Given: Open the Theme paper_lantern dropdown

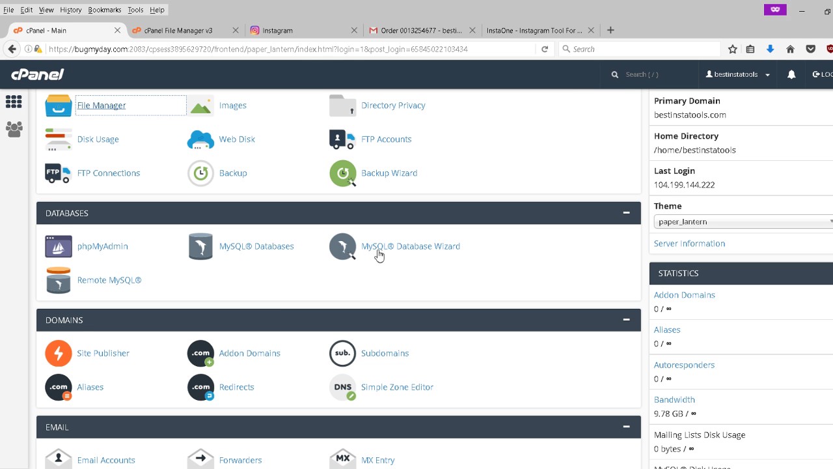Looking at the screenshot, I should pos(743,221).
